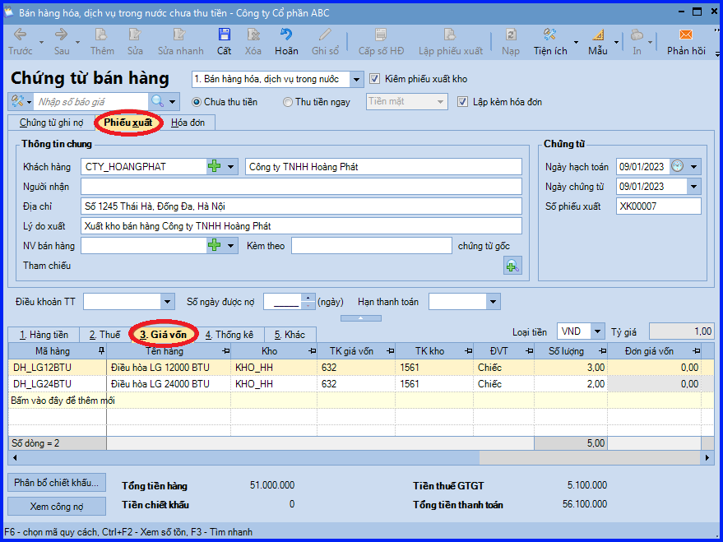Click Phân bổ chiết khấu button
This screenshot has width=723, height=542.
click(x=56, y=483)
